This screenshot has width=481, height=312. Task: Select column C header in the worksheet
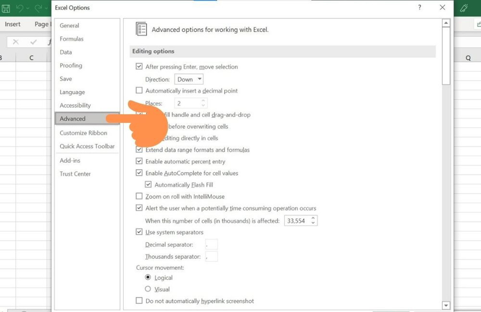pos(31,58)
